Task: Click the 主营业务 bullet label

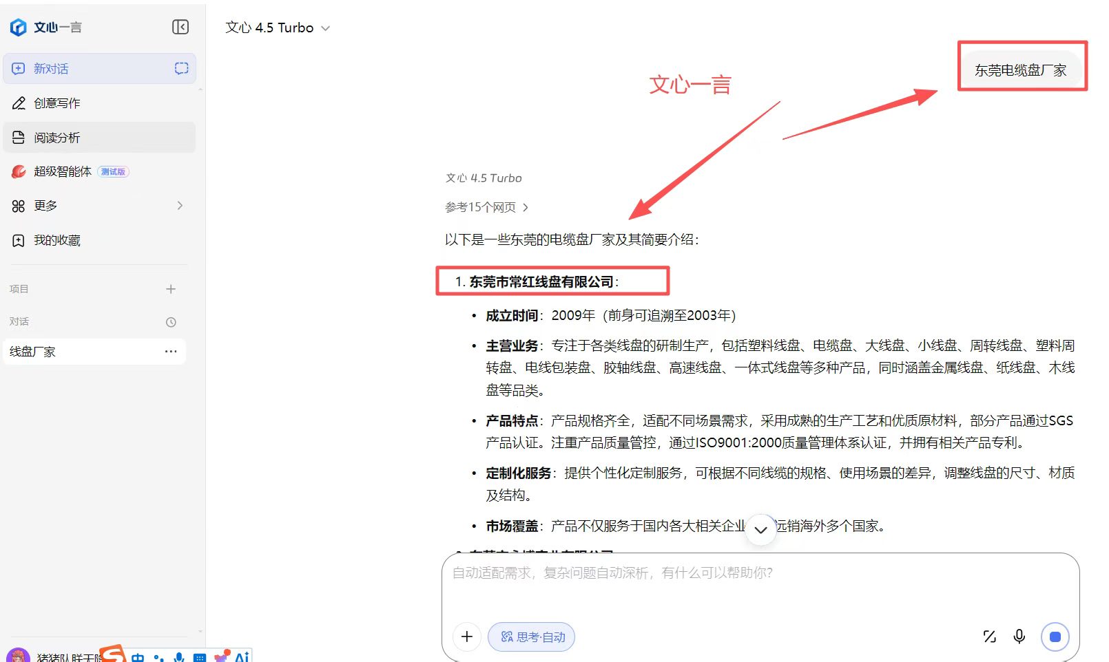Action: click(512, 345)
